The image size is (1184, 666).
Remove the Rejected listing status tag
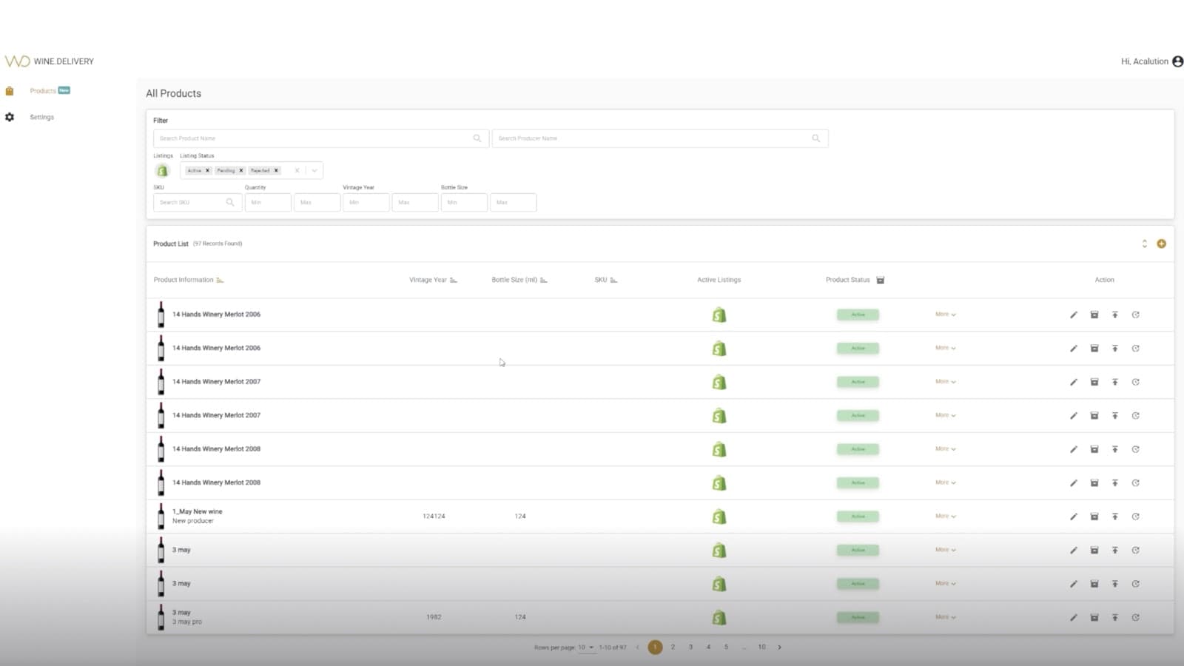pos(276,170)
